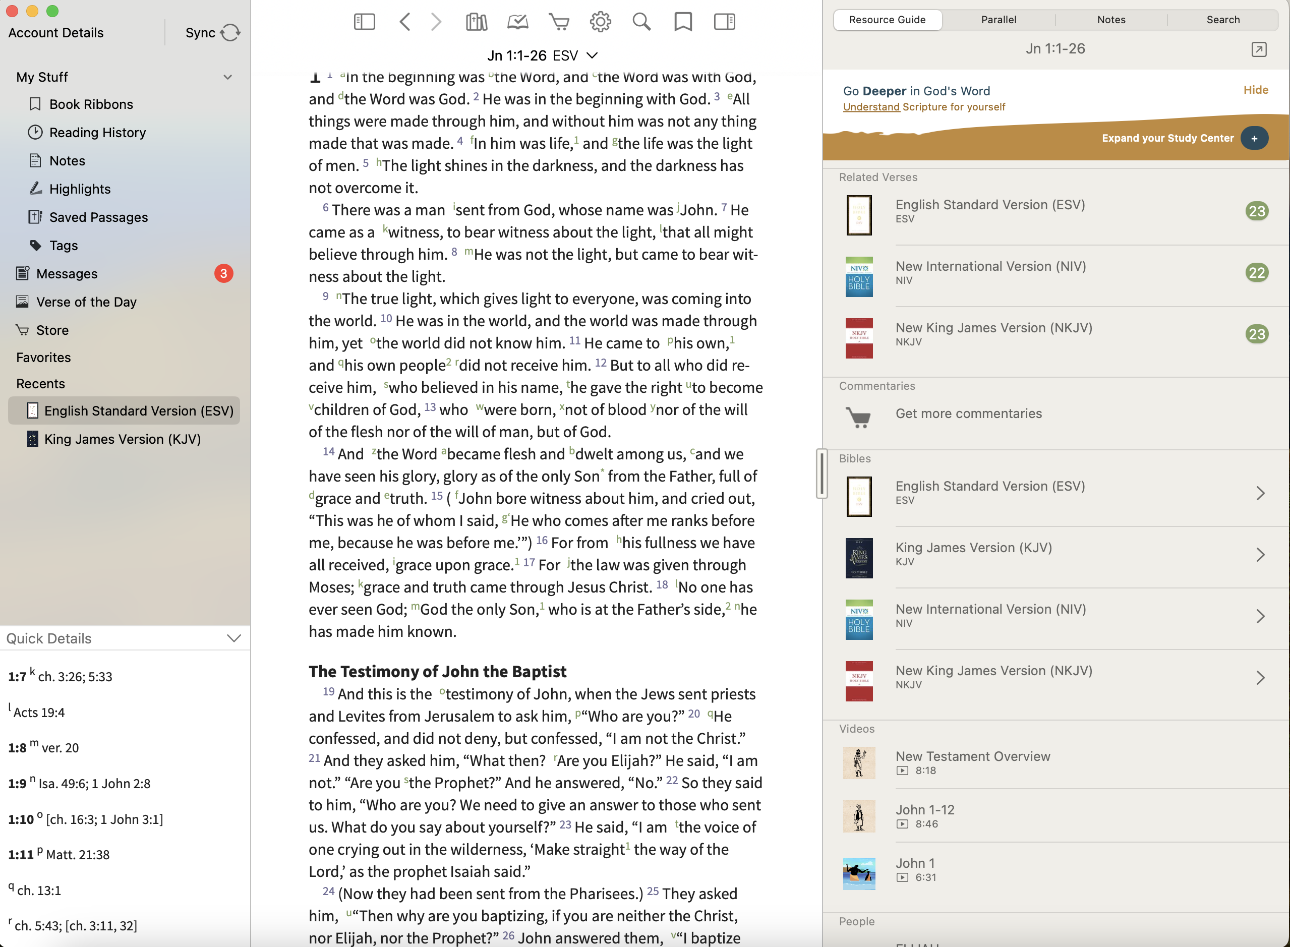Hide the Go Deeper banner
1290x947 pixels.
pos(1255,90)
